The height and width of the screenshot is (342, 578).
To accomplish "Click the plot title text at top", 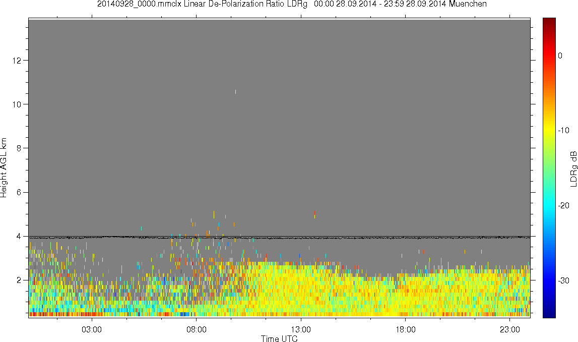I will tap(292, 4).
